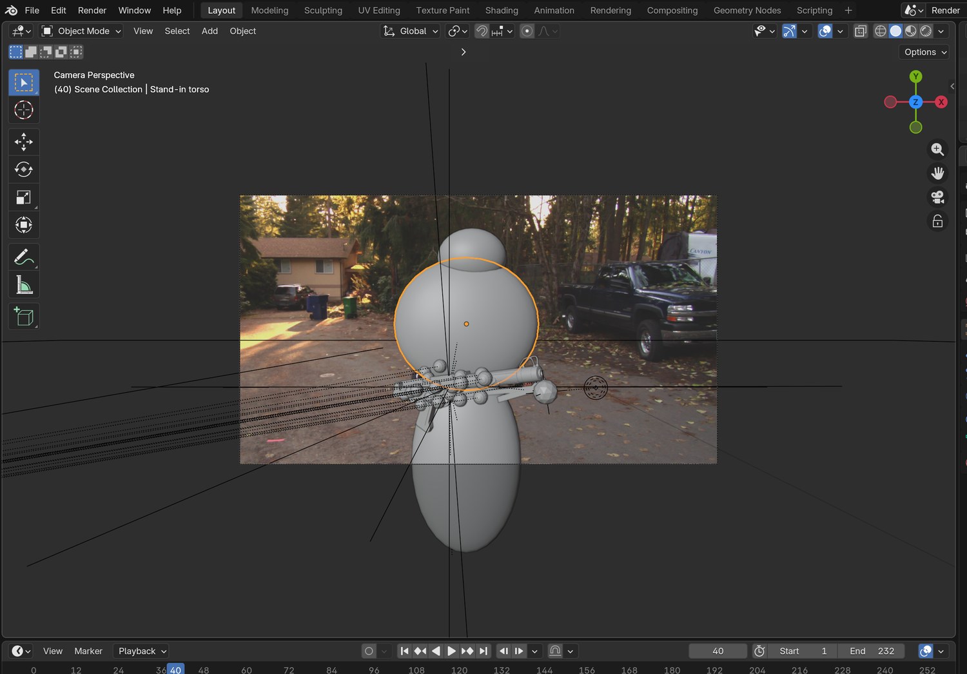Select the Move tool
The width and height of the screenshot is (967, 674).
24,142
